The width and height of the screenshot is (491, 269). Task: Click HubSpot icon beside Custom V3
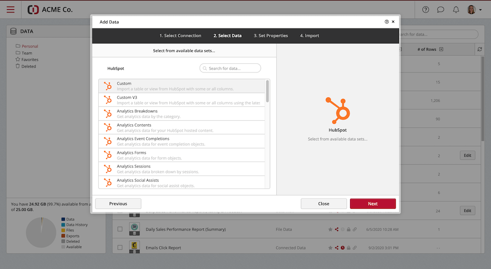(108, 100)
